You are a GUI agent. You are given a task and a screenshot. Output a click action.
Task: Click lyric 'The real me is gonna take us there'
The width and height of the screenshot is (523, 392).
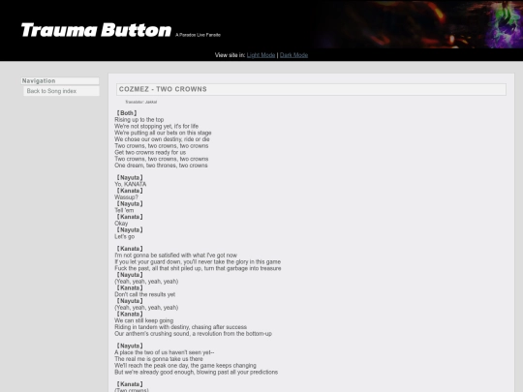coord(159,359)
